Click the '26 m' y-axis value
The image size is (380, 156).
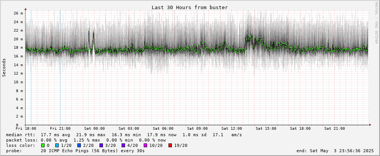[x=18, y=13]
